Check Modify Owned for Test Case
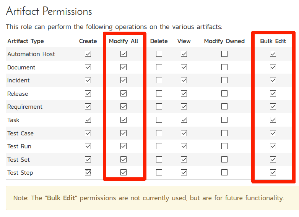The image size is (299, 217). pyautogui.click(x=224, y=133)
